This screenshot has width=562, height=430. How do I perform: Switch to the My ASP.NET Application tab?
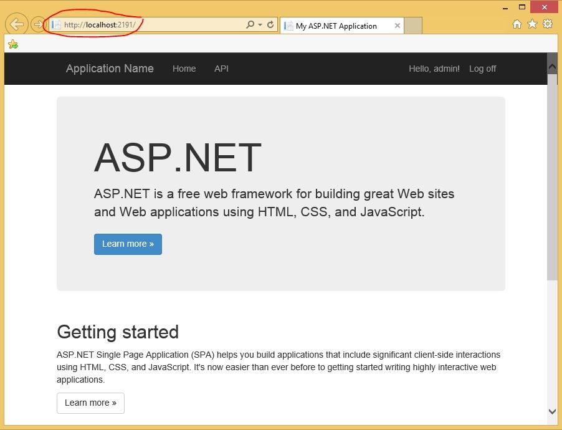[340, 26]
